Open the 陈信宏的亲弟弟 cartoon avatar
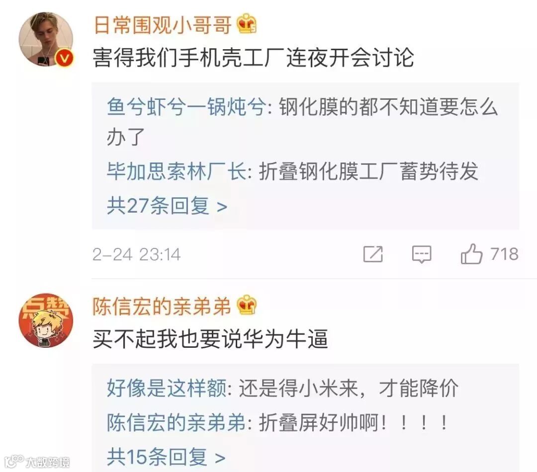This screenshot has height=472, width=537. point(46,320)
